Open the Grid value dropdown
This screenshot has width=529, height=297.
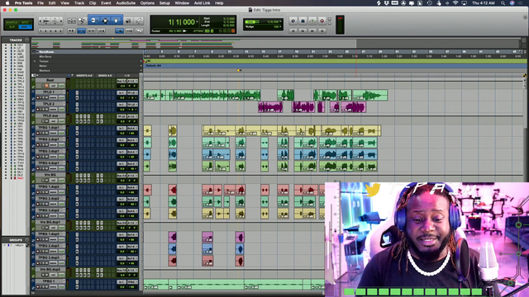280,21
